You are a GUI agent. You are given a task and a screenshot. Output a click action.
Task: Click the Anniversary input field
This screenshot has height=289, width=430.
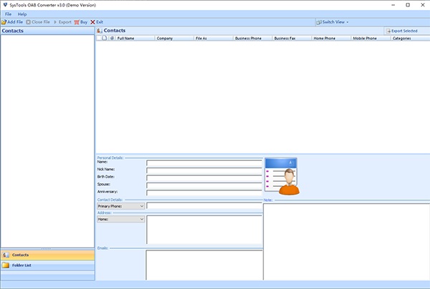pos(204,192)
